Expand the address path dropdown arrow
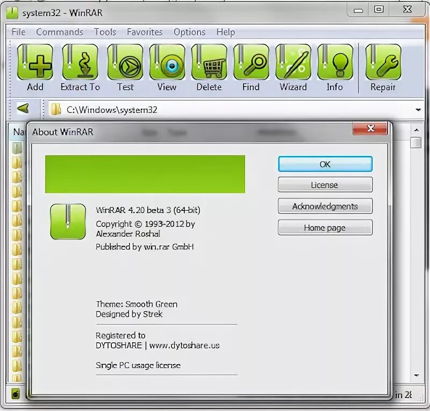 (418, 110)
